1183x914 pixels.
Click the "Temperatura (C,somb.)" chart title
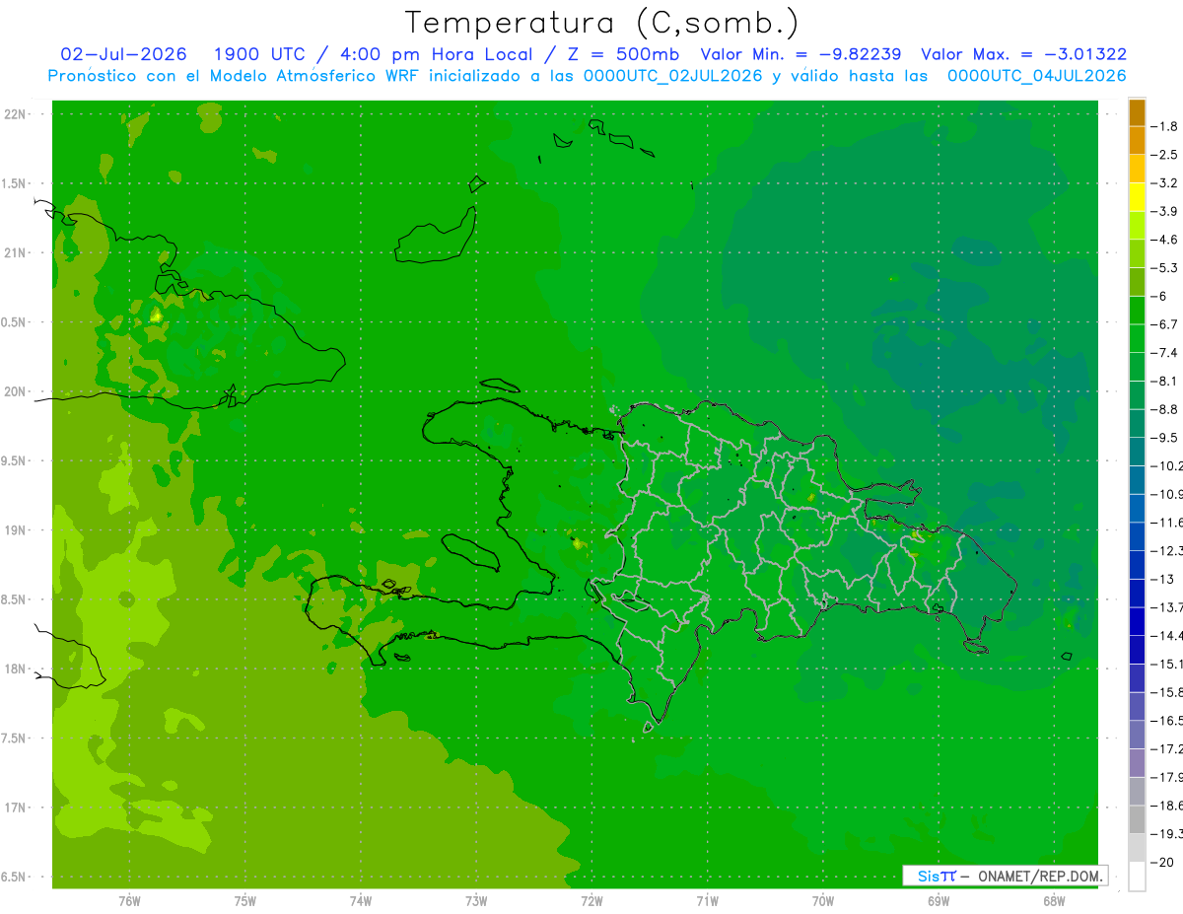click(x=601, y=22)
